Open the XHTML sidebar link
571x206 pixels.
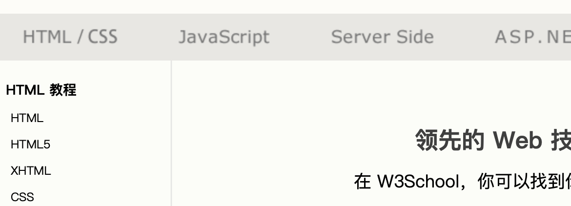click(31, 171)
